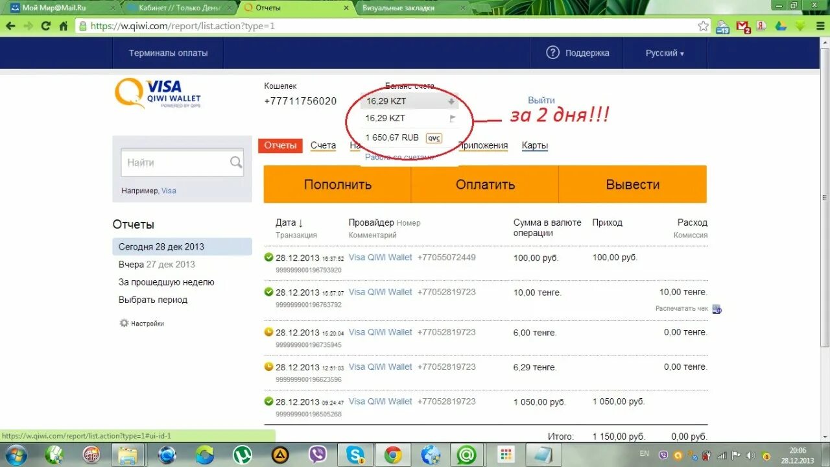
Task: Click the VISA QIWI Wallet logo
Action: click(x=158, y=94)
